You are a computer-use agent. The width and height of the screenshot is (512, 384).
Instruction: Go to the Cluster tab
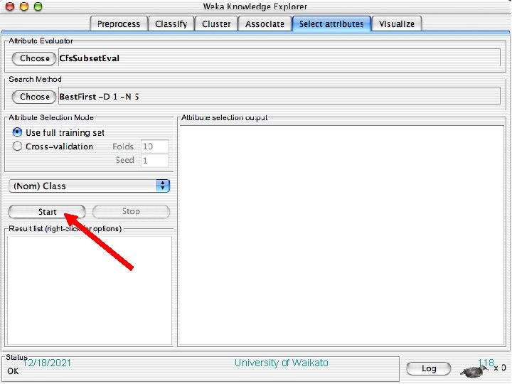pos(216,24)
